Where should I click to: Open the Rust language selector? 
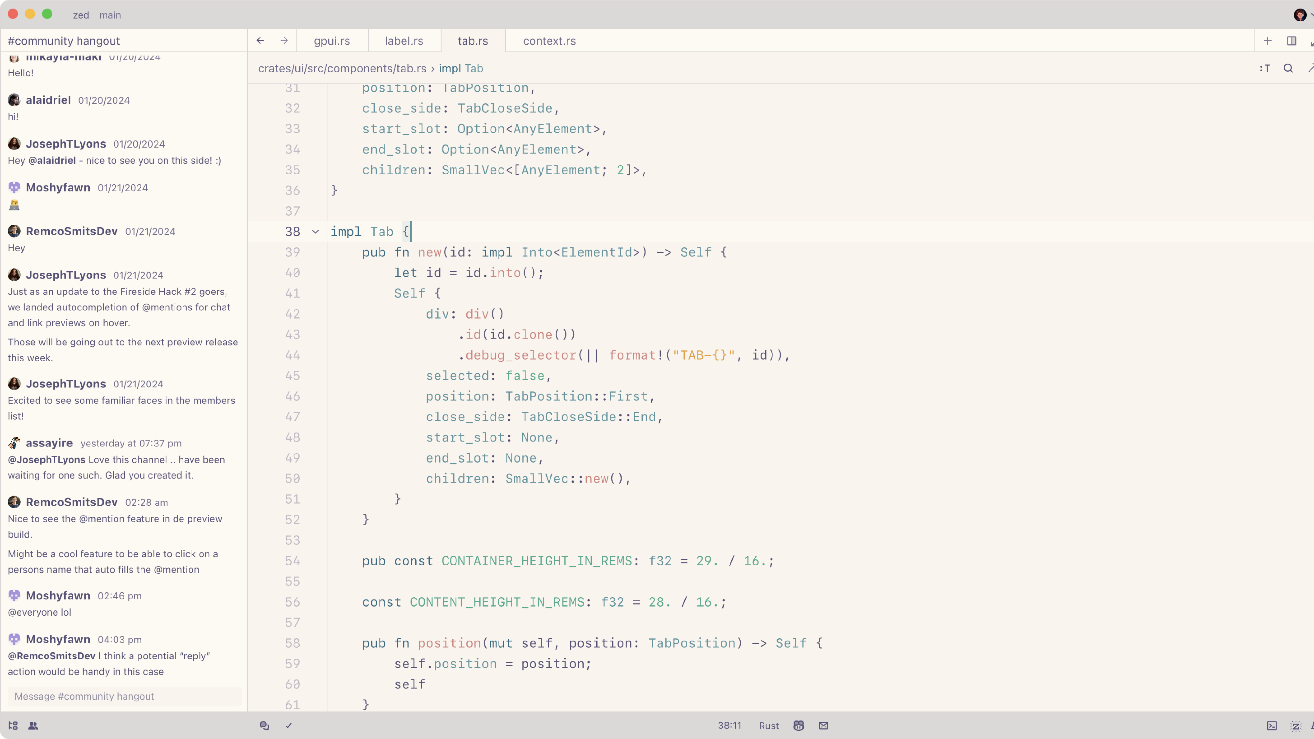coord(768,726)
